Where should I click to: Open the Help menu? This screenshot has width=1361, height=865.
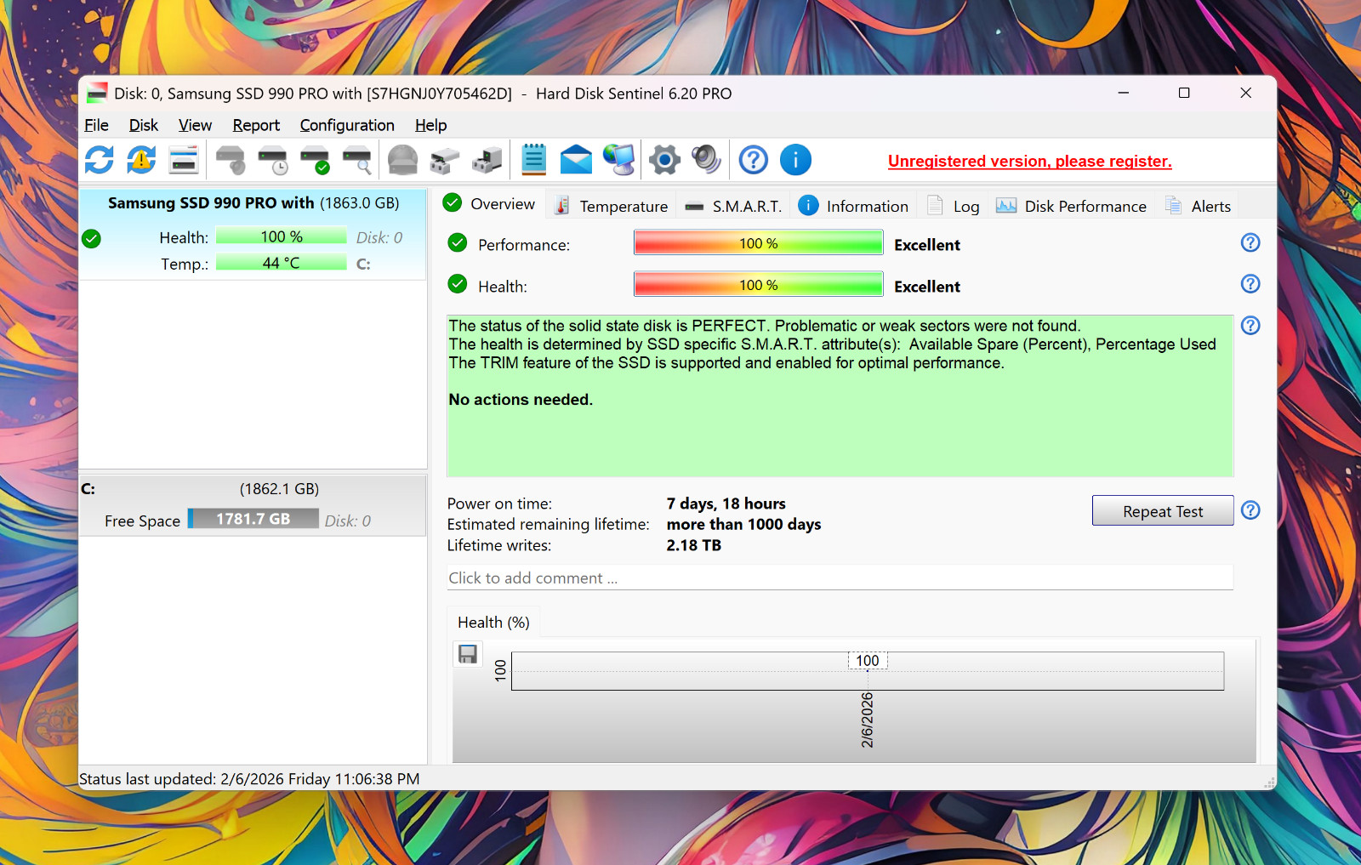tap(430, 125)
